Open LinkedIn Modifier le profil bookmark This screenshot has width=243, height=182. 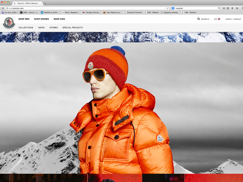(50, 12)
